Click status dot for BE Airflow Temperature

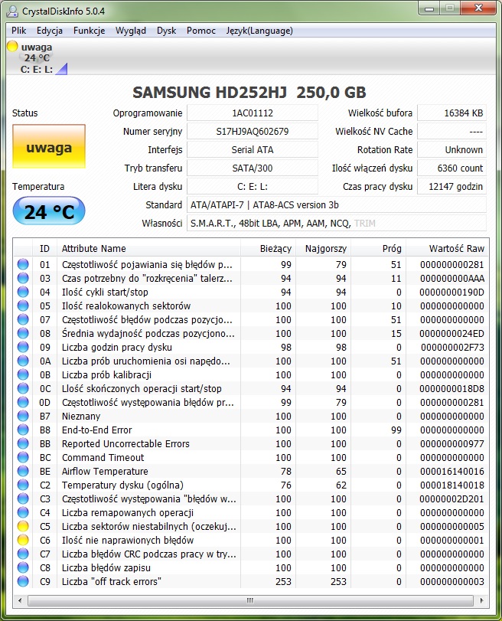23,471
